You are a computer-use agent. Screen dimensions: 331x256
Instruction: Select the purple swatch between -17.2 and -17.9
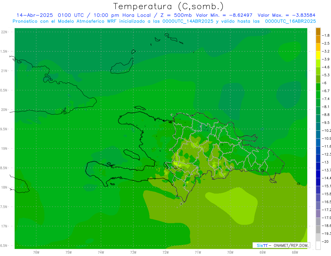click(x=318, y=214)
